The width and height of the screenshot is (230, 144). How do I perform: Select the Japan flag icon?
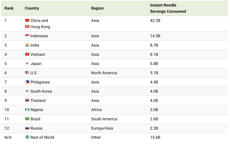pos(27,63)
